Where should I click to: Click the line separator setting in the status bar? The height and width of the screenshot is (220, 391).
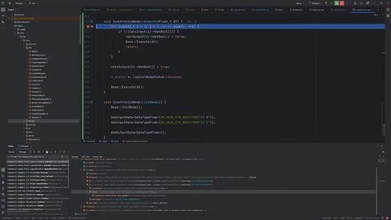click(343, 218)
